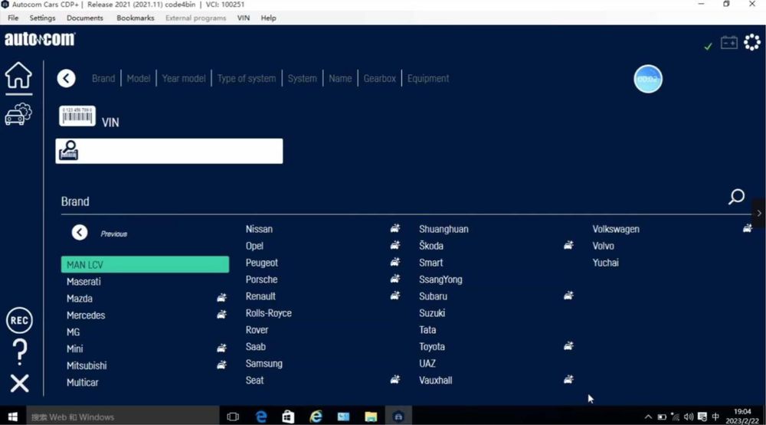
Task: Select the highlighted MAN LCV brand
Action: [145, 264]
